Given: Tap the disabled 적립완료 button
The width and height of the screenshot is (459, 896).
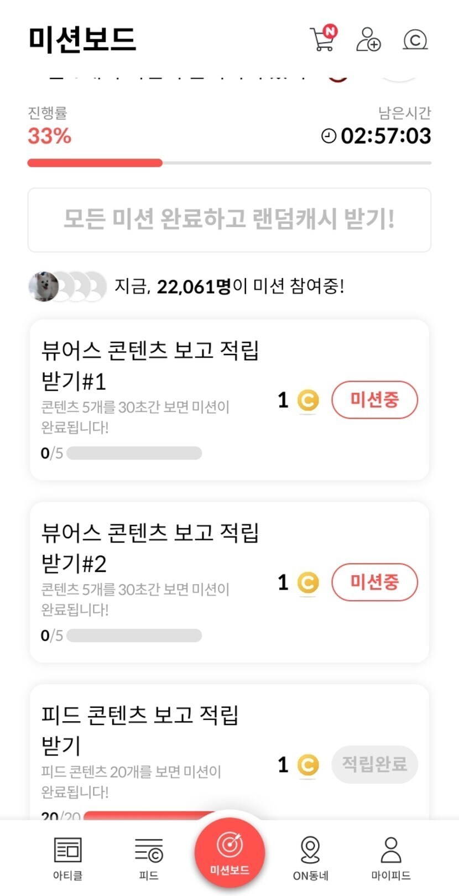Looking at the screenshot, I should (x=374, y=764).
